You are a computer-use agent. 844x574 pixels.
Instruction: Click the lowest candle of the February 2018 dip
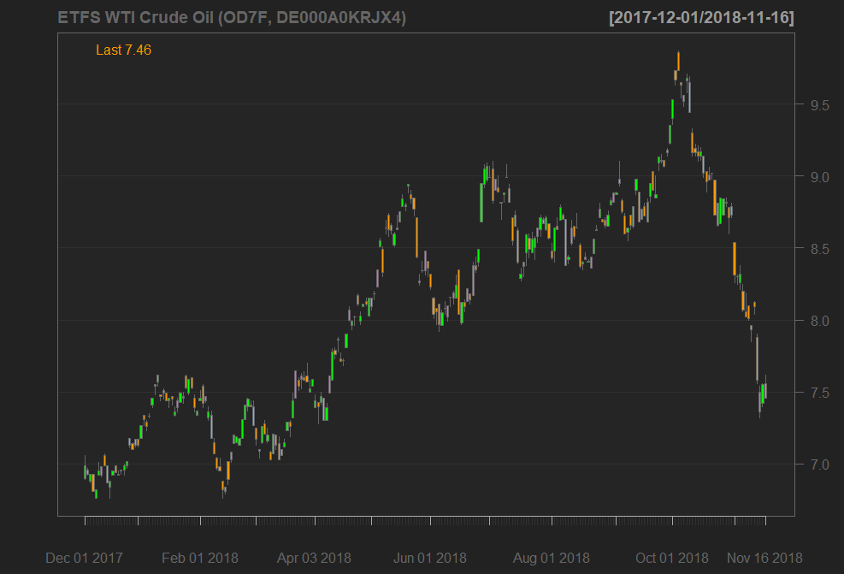click(224, 487)
